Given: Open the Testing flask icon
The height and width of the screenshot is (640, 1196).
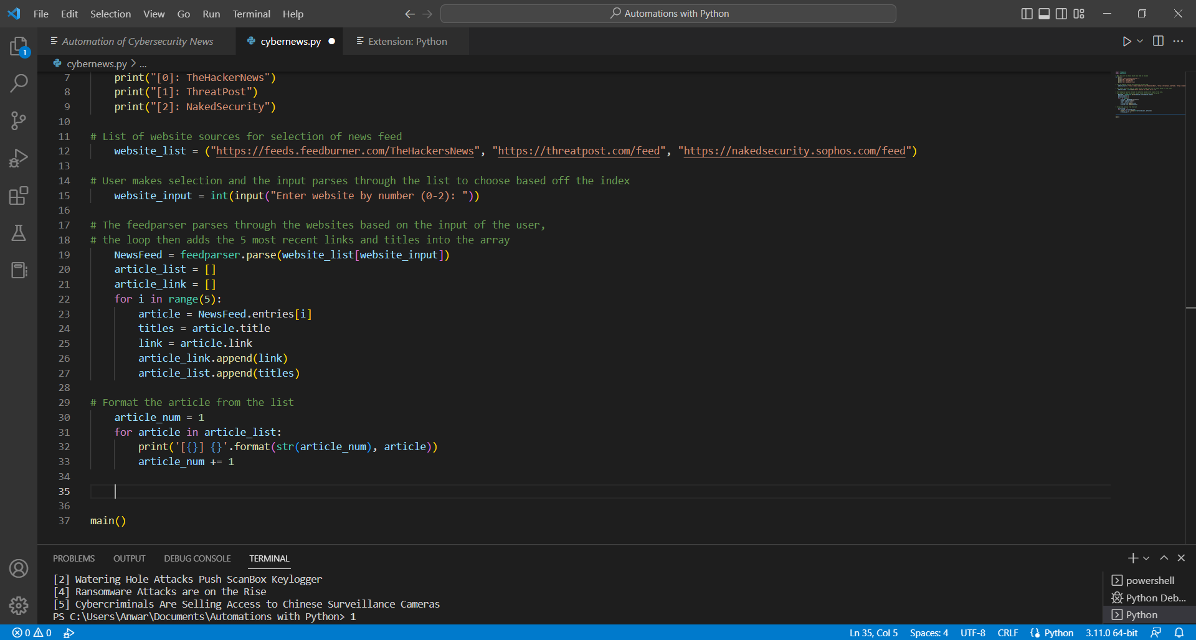Looking at the screenshot, I should (19, 233).
